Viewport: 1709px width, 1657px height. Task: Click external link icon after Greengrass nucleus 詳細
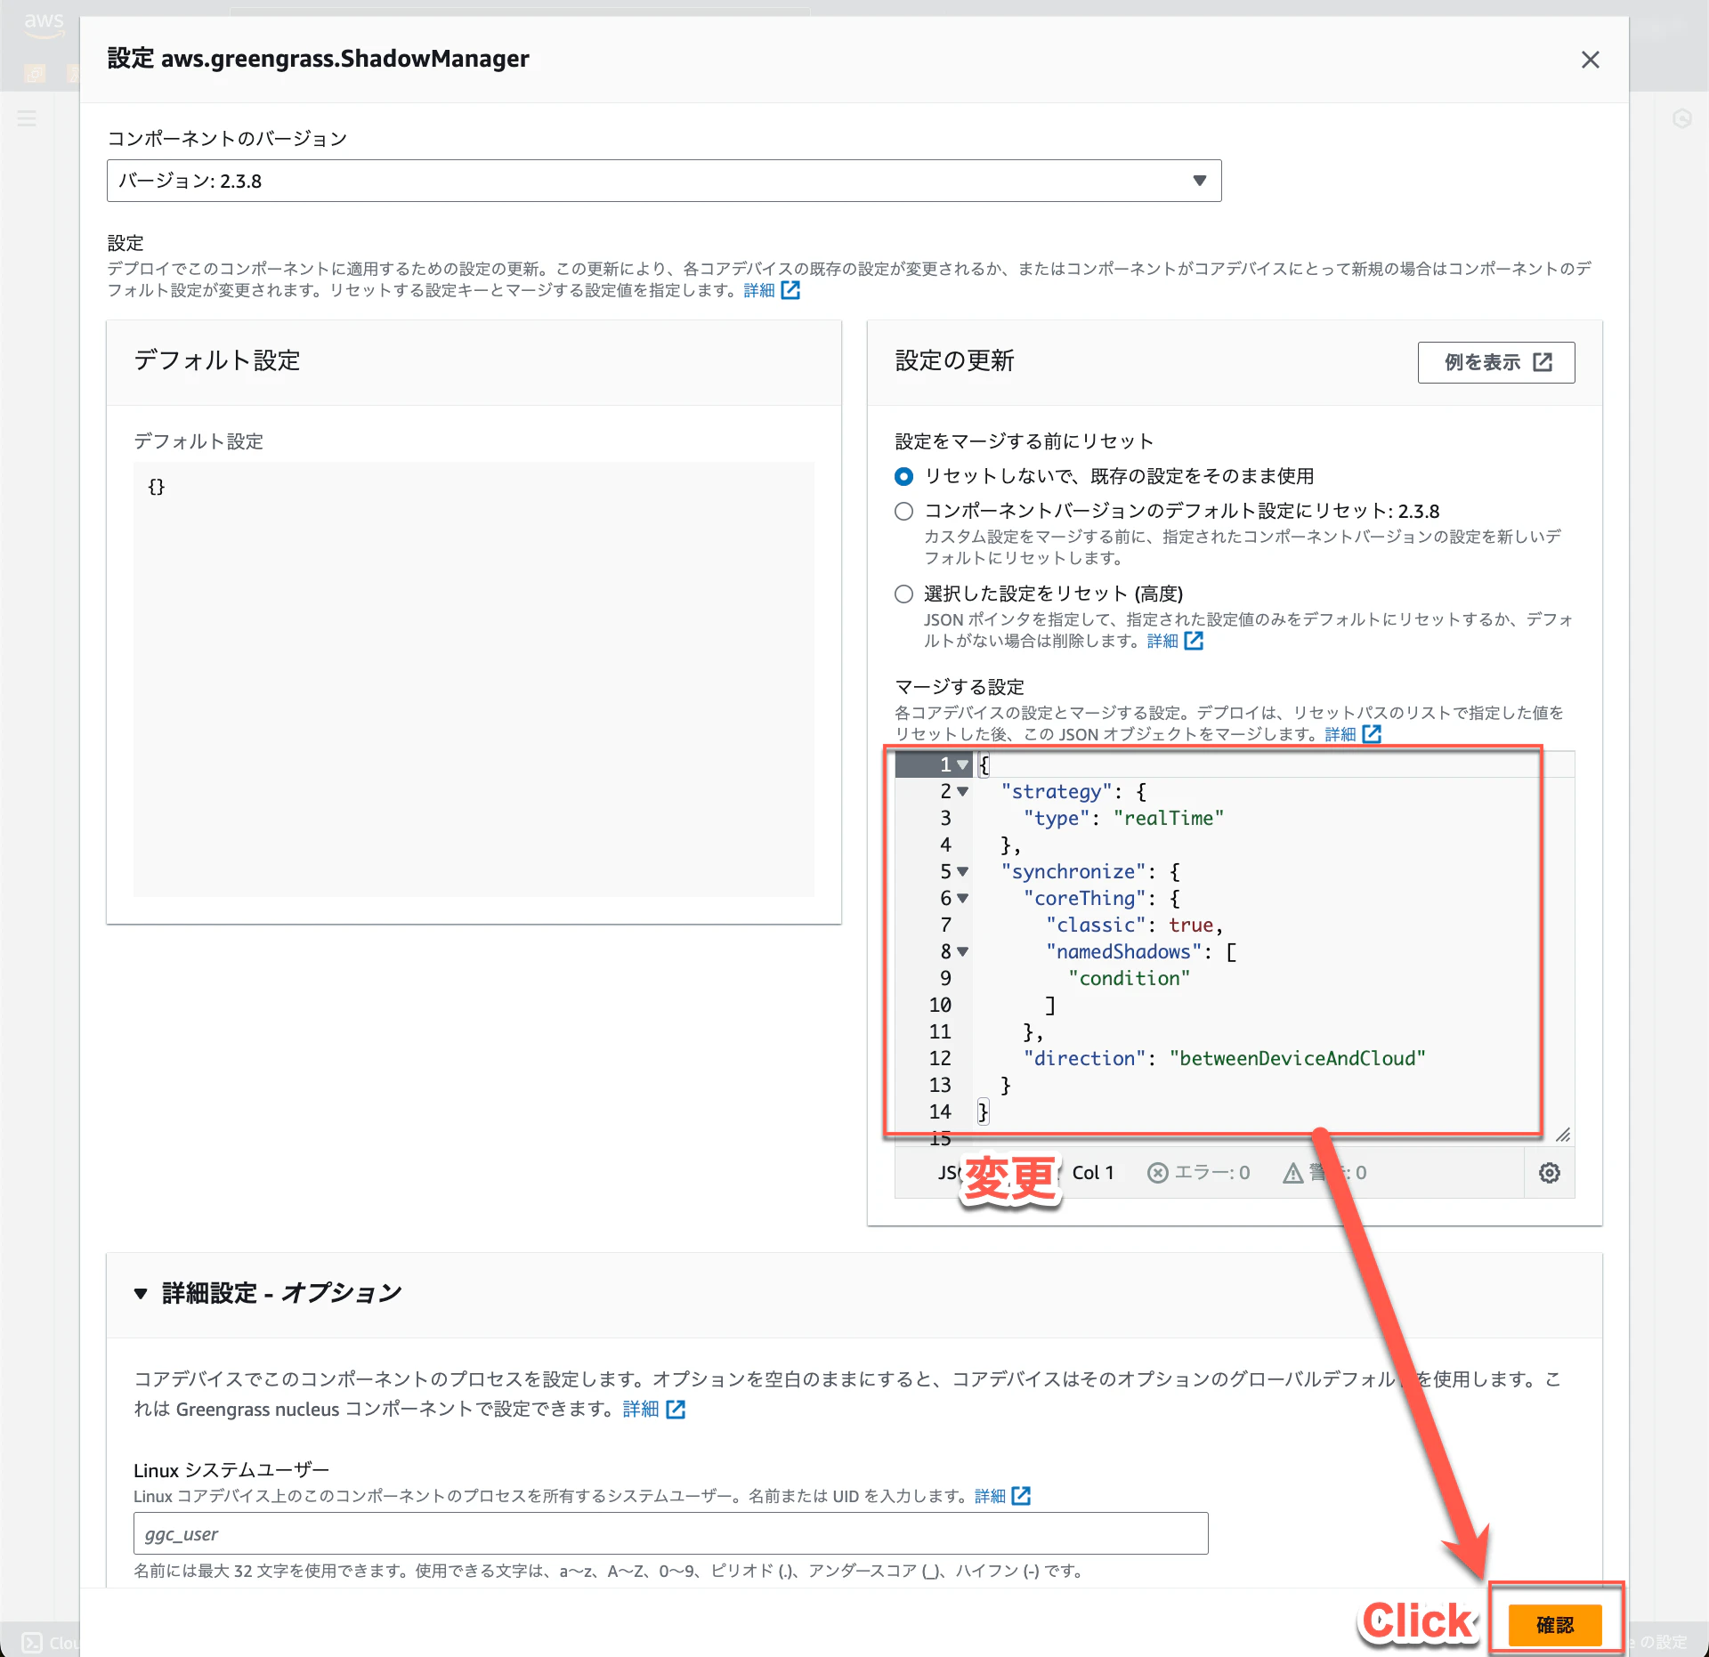coord(676,1409)
